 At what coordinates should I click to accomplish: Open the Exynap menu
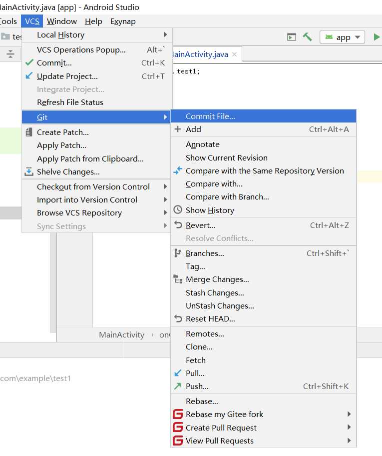(123, 21)
